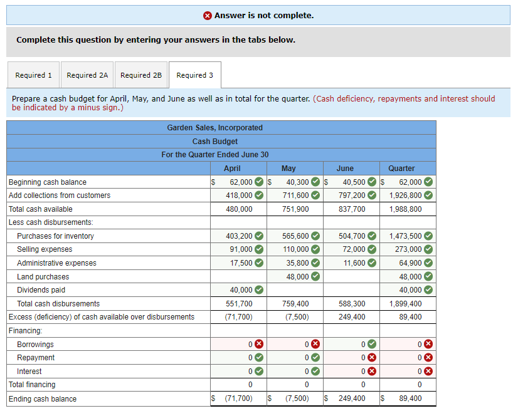
Task: Click green check next to April collections 418,000
Action: coord(259,195)
